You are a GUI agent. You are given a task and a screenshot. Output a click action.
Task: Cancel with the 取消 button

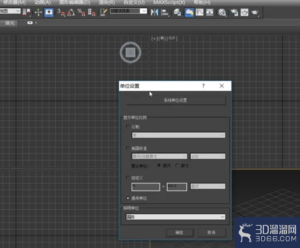pyautogui.click(x=212, y=232)
